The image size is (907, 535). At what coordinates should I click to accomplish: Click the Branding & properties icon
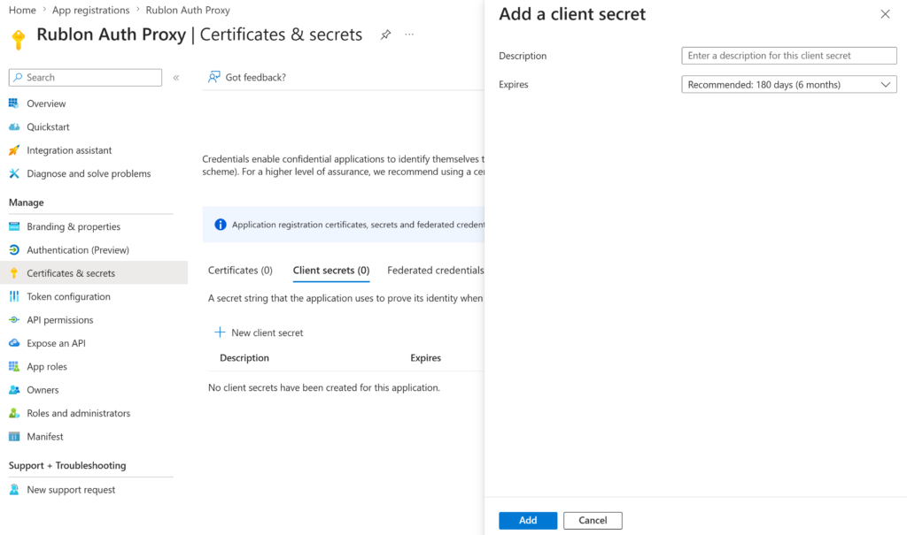click(x=14, y=226)
